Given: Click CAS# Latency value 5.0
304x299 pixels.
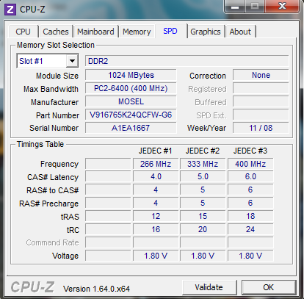Looking at the screenshot, I should [x=203, y=177].
